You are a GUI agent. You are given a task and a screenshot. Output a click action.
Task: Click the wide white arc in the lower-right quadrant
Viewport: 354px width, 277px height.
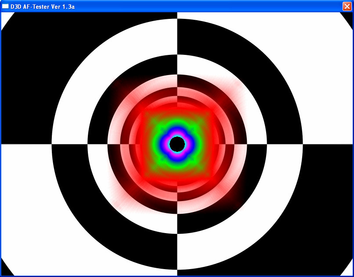[x=253, y=219]
